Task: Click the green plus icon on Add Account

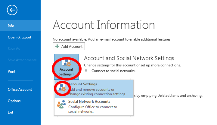Action: pyautogui.click(x=57, y=46)
